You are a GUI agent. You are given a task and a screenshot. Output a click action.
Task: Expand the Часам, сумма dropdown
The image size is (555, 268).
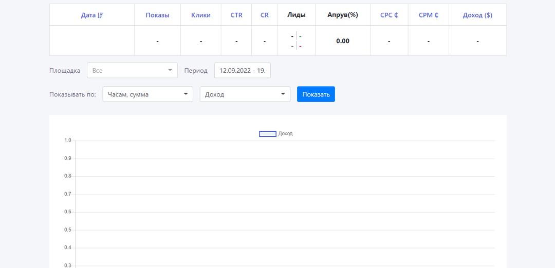click(x=148, y=94)
